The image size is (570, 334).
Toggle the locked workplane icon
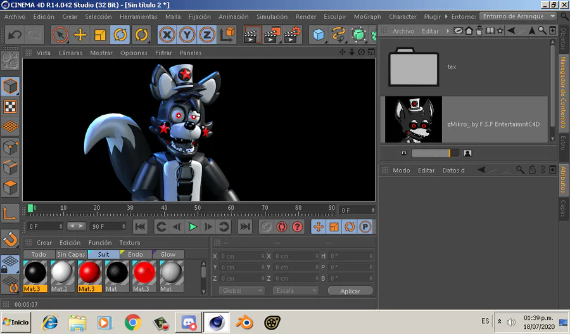(9, 264)
